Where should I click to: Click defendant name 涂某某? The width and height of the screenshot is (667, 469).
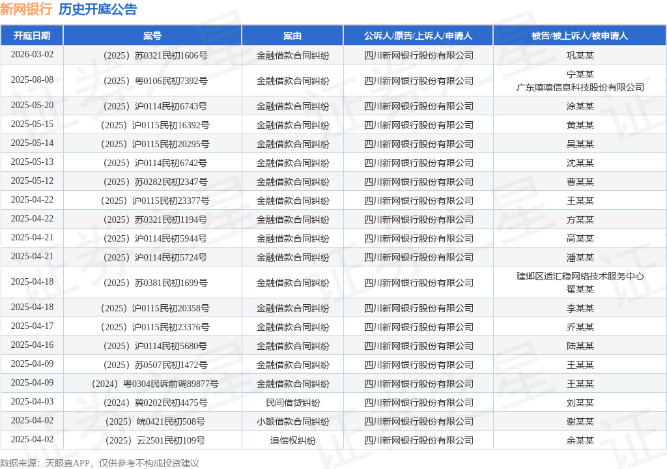coord(580,106)
